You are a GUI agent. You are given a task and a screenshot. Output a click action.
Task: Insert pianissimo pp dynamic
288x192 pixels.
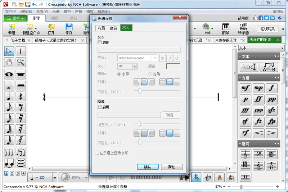point(272,99)
